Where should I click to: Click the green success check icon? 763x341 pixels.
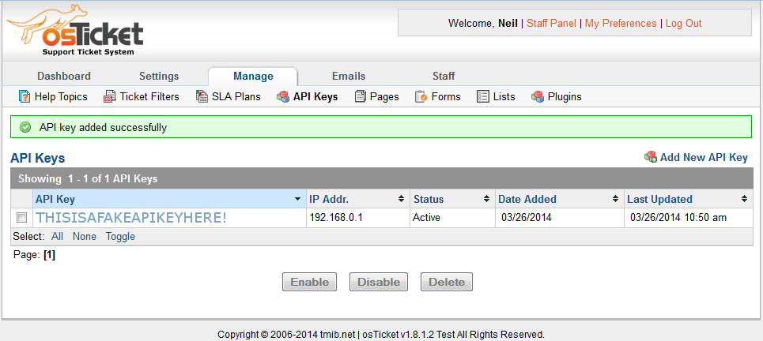25,128
